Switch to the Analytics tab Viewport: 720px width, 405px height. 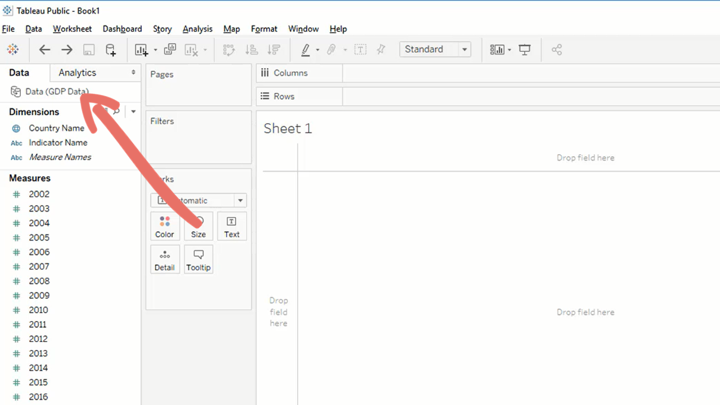point(78,73)
